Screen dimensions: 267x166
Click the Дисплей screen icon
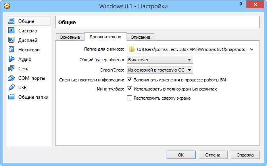coord(12,40)
